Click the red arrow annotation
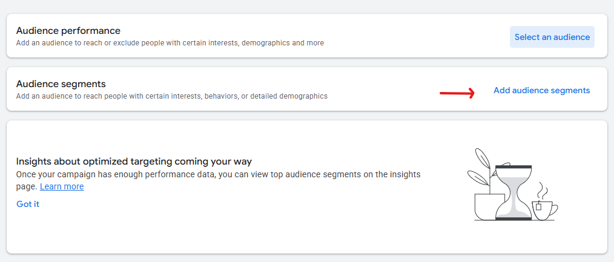 (x=457, y=93)
